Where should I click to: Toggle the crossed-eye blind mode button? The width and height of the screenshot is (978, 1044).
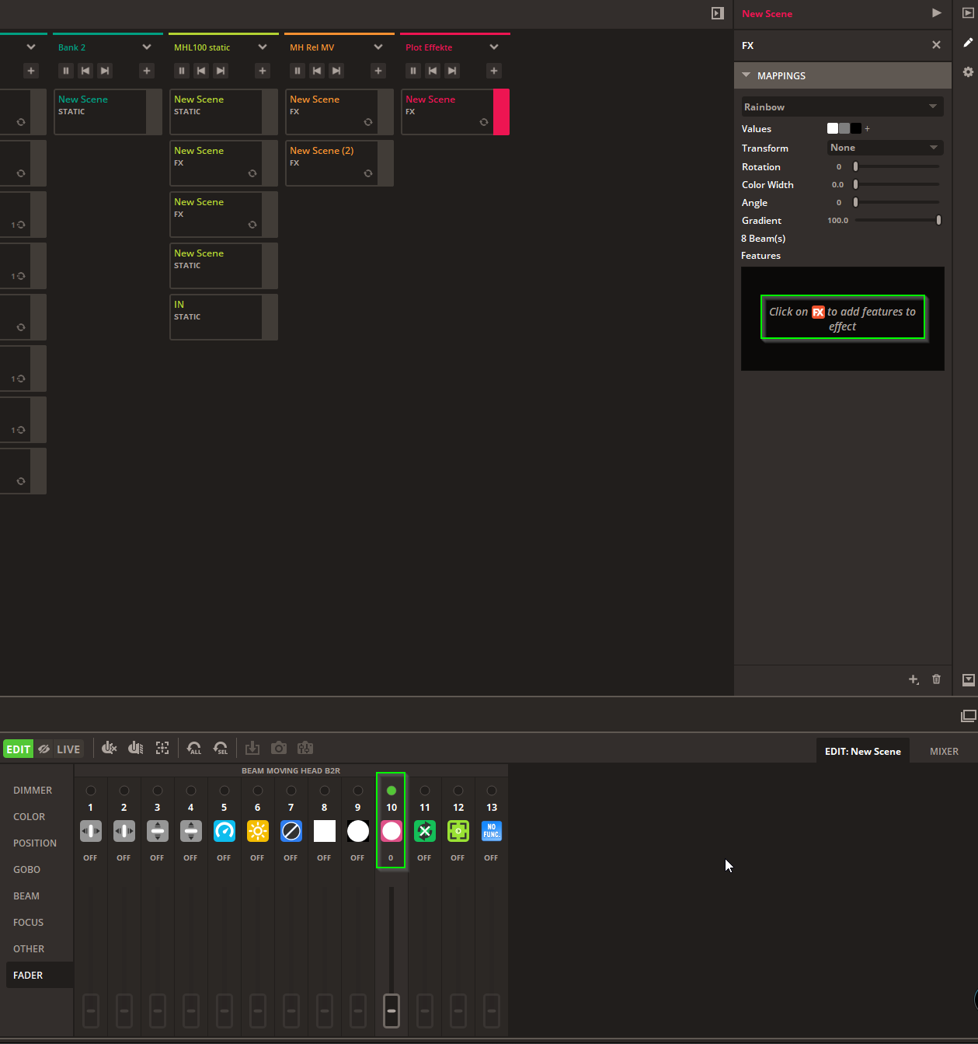(44, 749)
